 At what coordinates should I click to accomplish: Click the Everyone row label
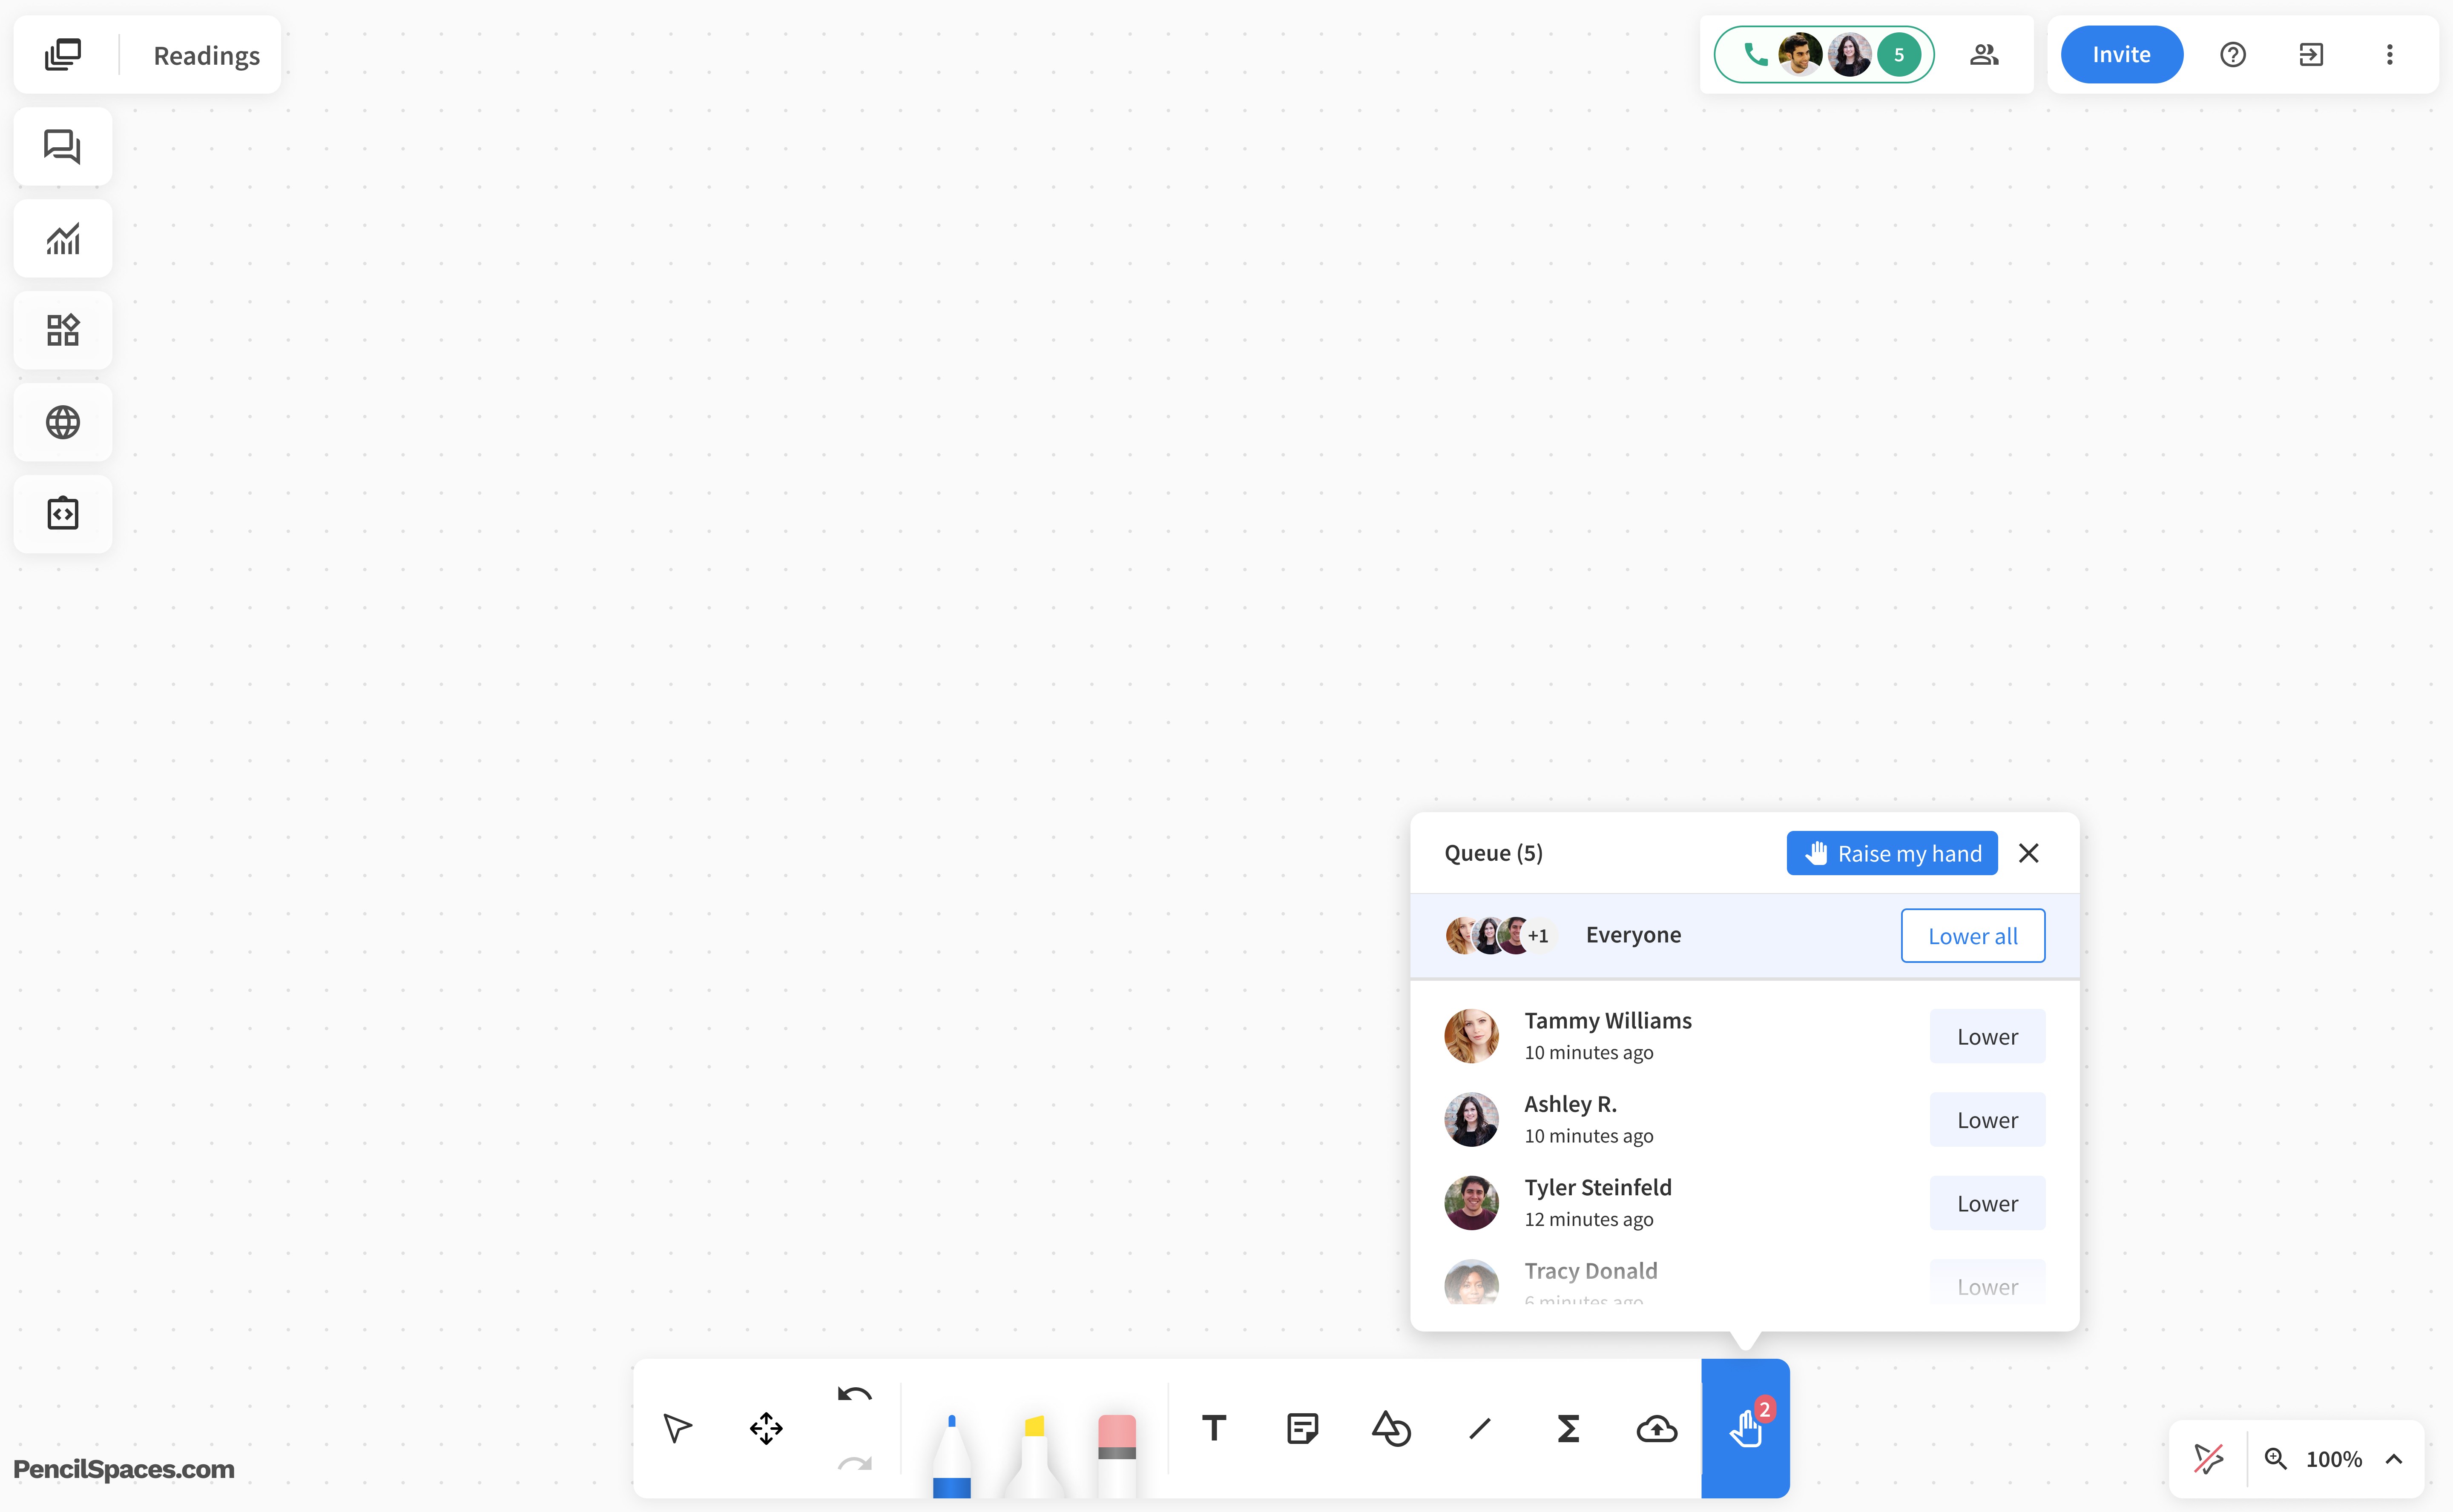tap(1634, 935)
